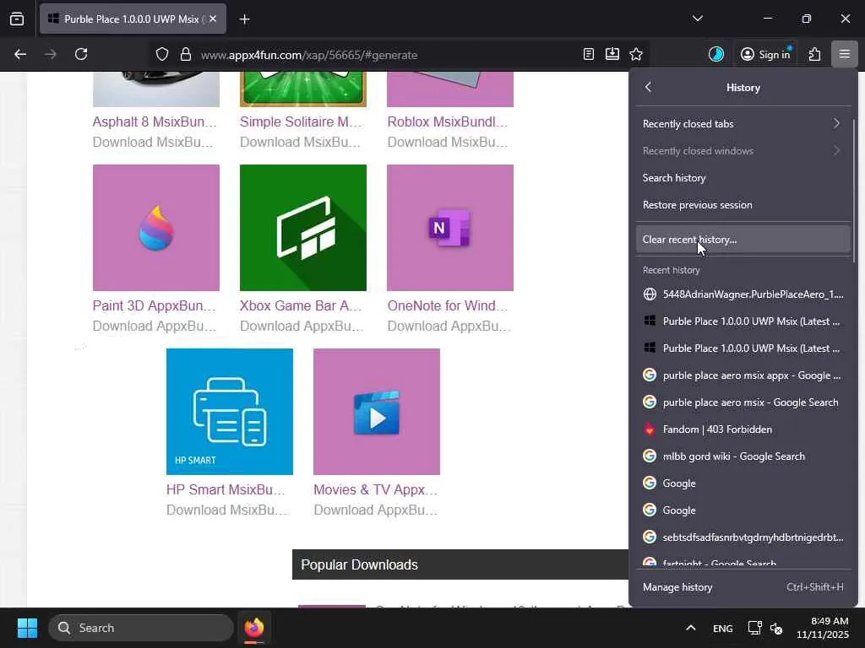Click the install/download page icon in address bar
865x648 pixels.
[x=612, y=54]
